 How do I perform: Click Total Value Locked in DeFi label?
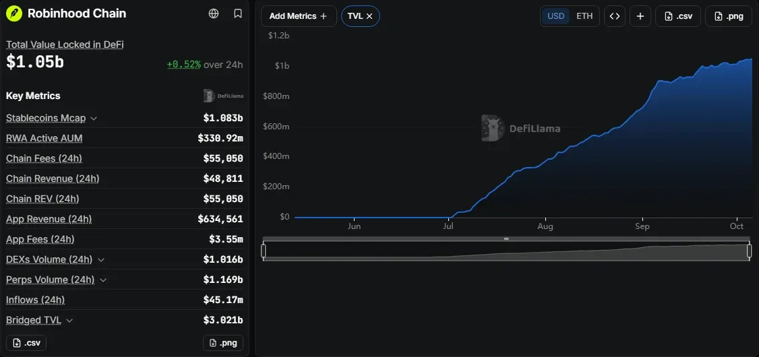tap(65, 44)
